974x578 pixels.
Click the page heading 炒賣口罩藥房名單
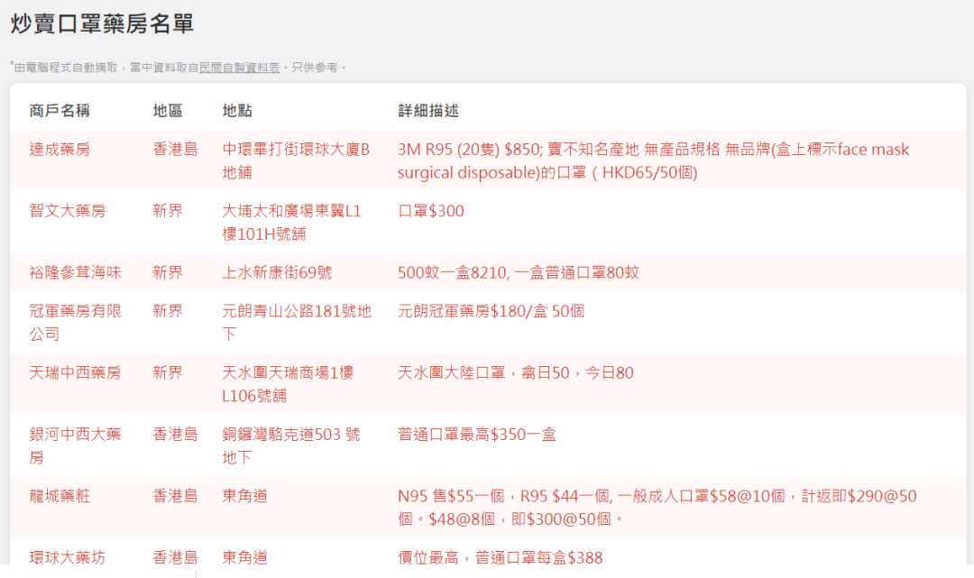(103, 23)
